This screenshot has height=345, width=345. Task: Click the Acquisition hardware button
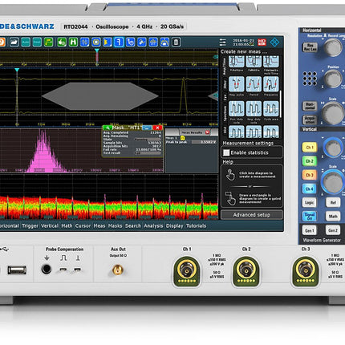click(x=310, y=120)
